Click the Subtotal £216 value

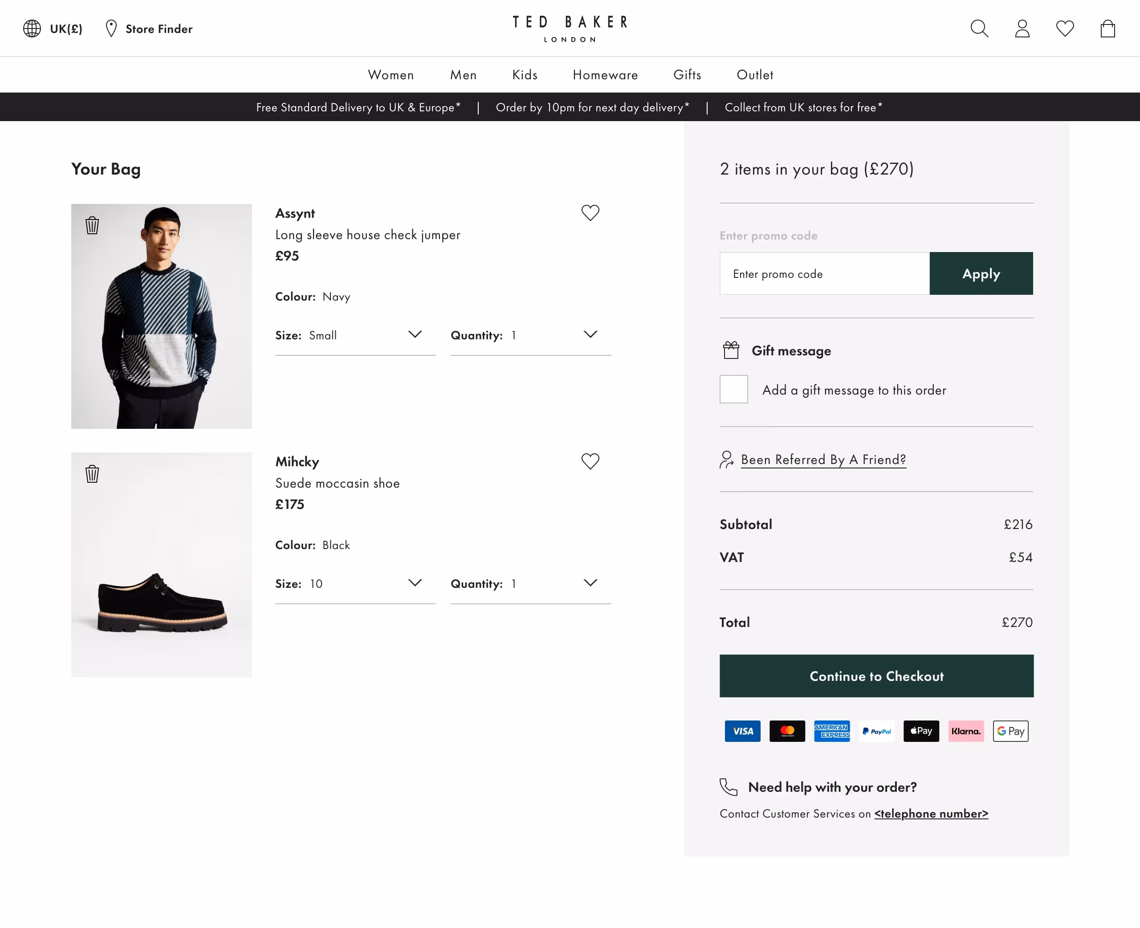point(1018,525)
